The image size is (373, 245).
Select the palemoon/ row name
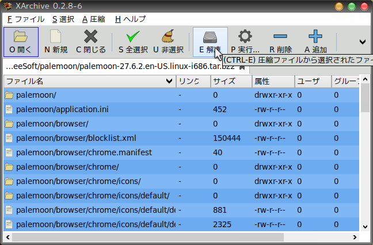click(36, 95)
